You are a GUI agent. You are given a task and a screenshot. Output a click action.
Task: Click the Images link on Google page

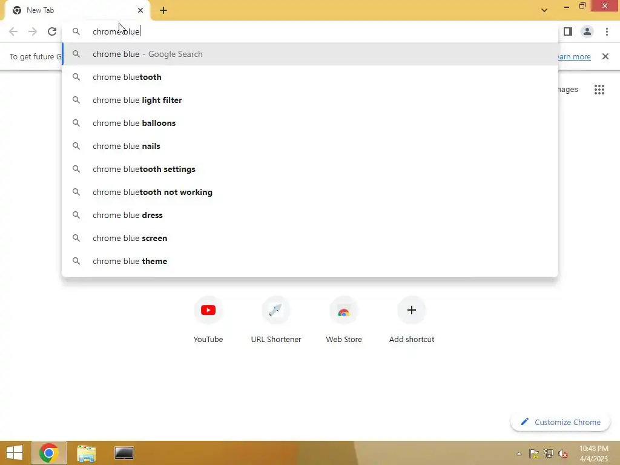pyautogui.click(x=568, y=90)
